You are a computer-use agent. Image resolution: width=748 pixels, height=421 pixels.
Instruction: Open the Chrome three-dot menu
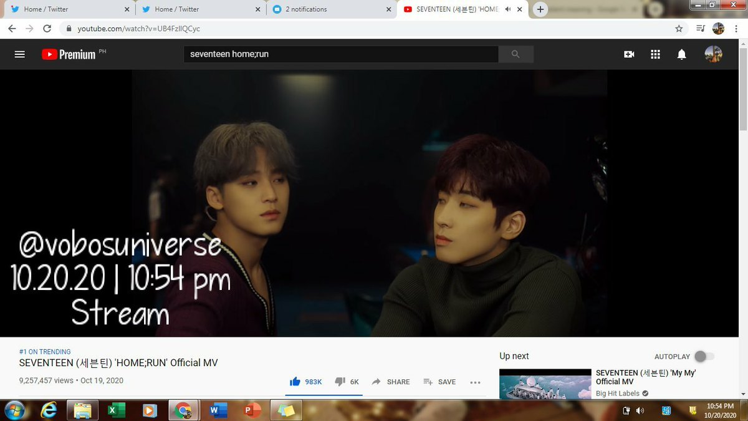tap(736, 29)
